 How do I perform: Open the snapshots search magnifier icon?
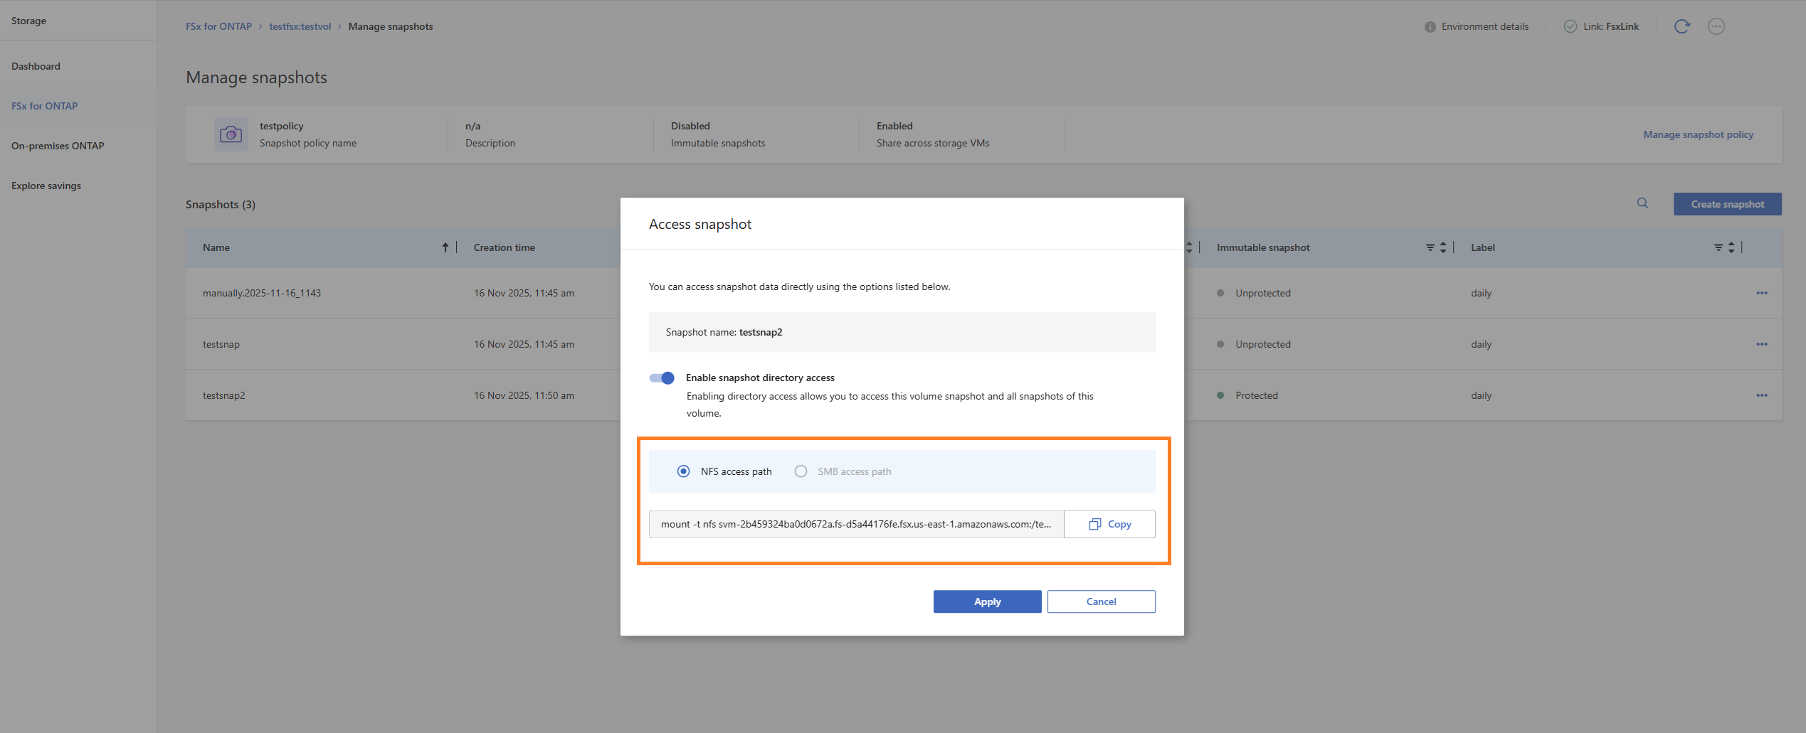click(1642, 203)
